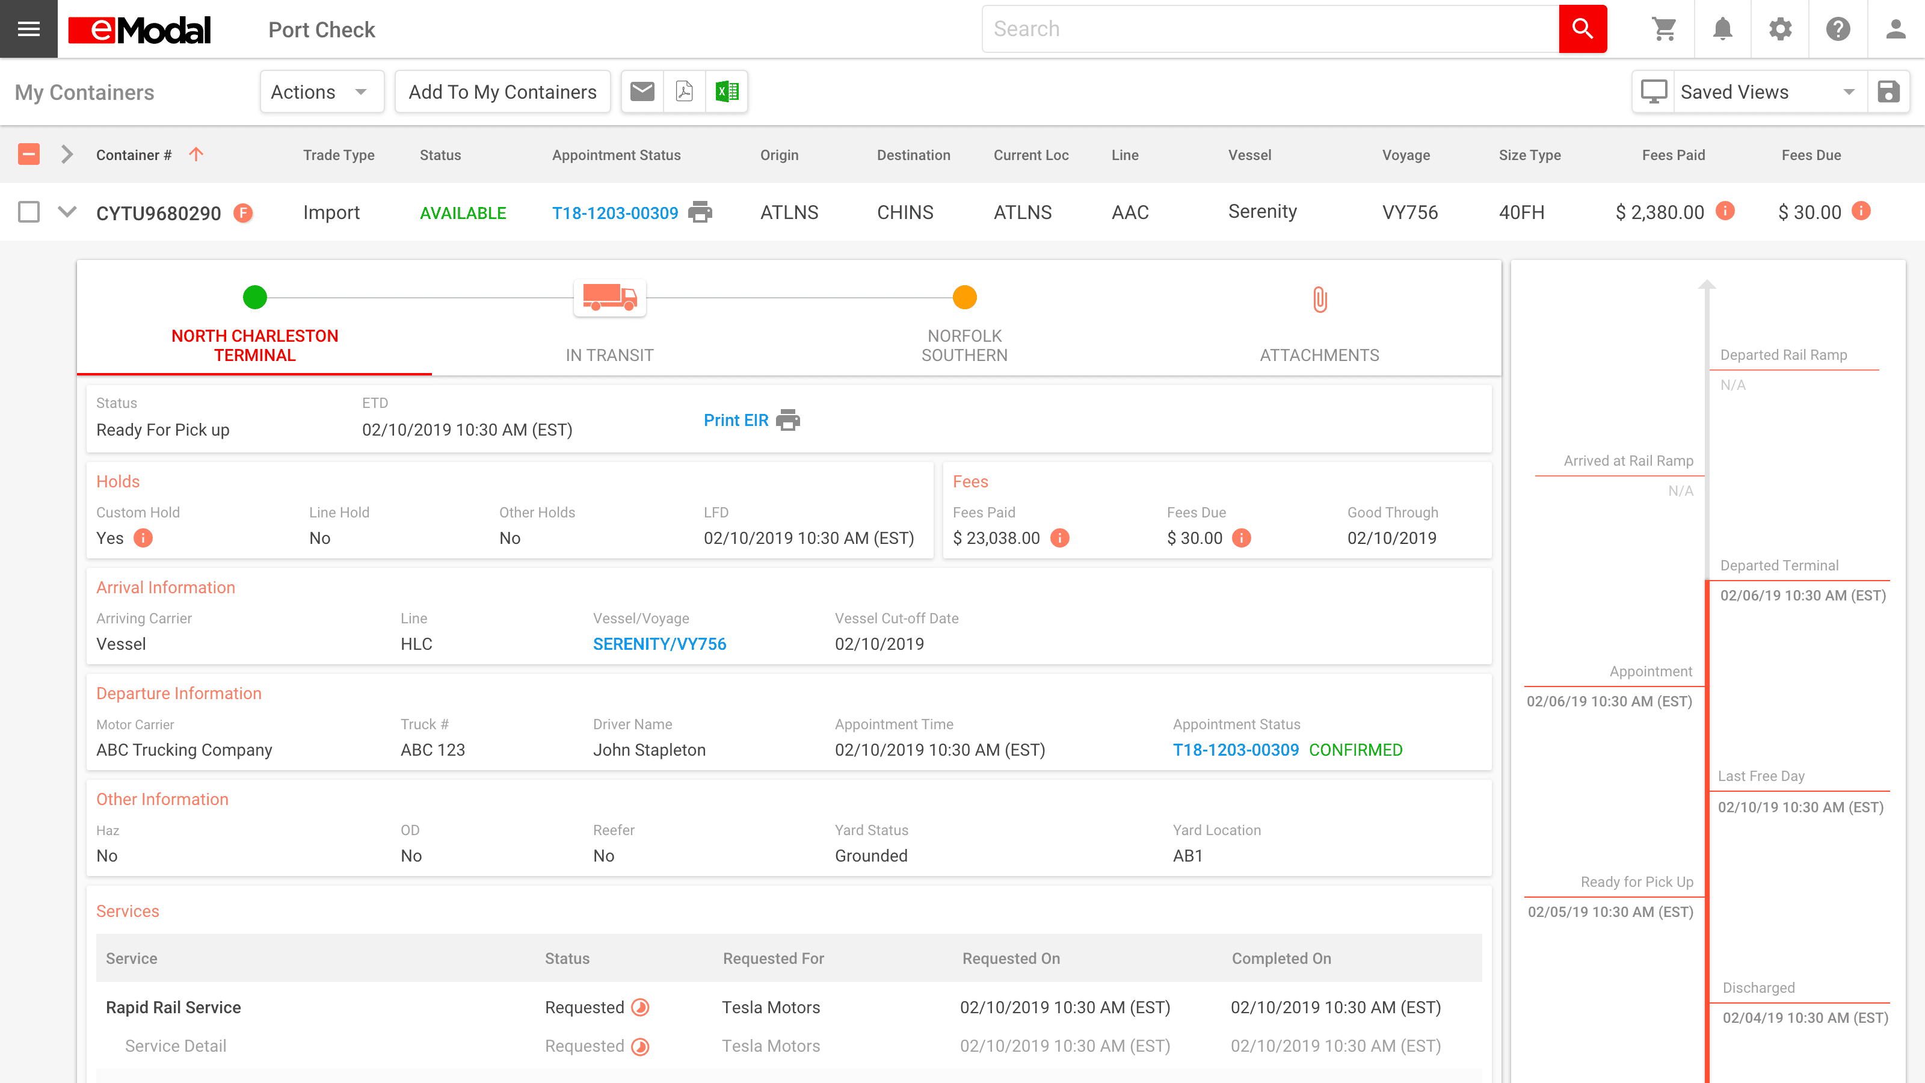This screenshot has width=1925, height=1083.
Task: Click the printer icon beside Print EIR
Action: (787, 420)
